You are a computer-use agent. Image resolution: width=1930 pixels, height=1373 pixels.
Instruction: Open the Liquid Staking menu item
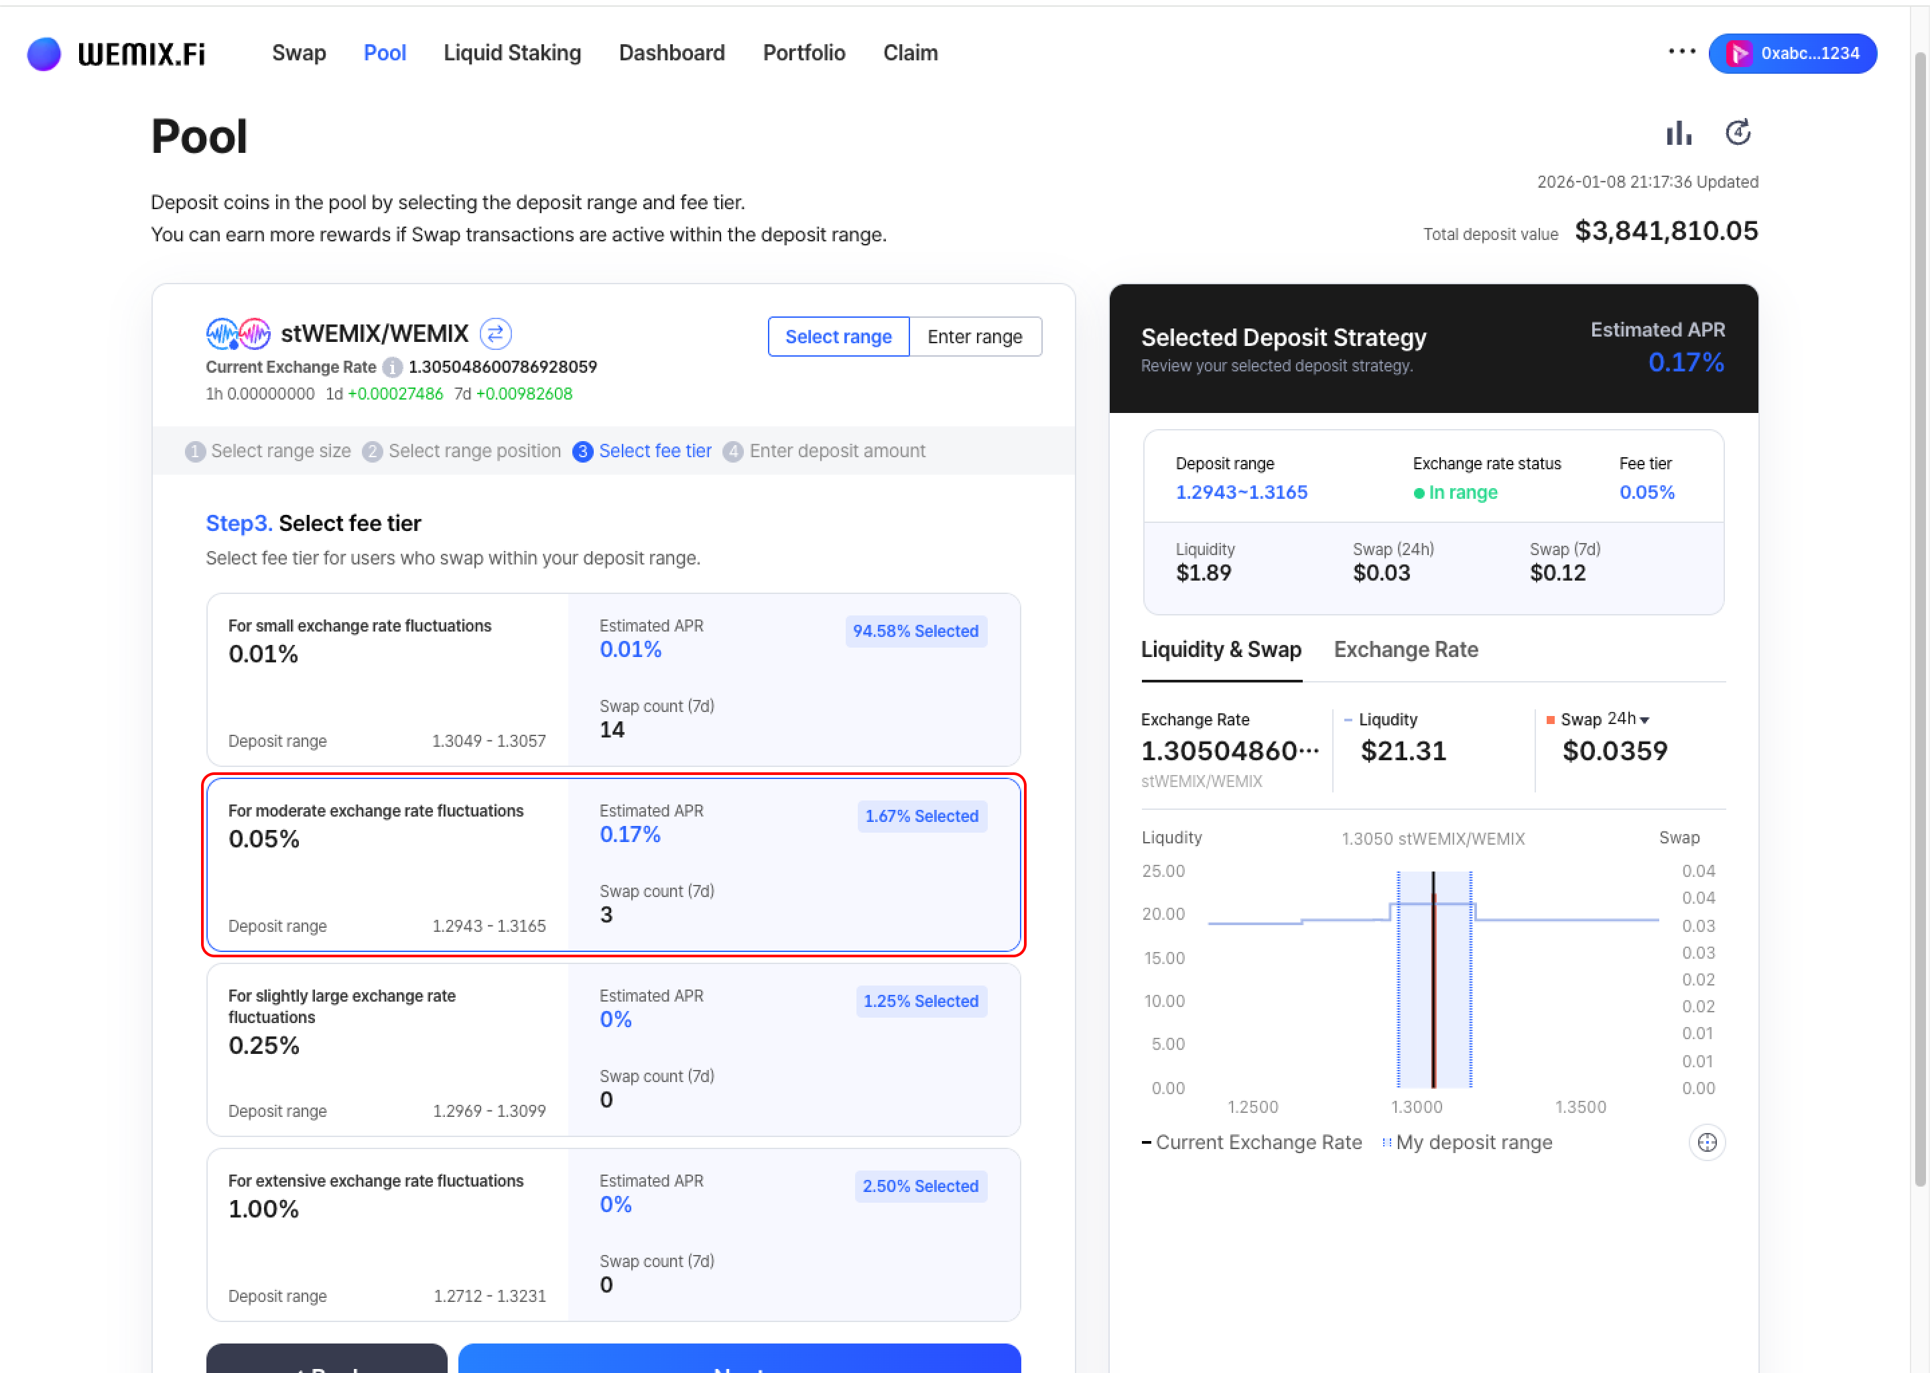[512, 53]
